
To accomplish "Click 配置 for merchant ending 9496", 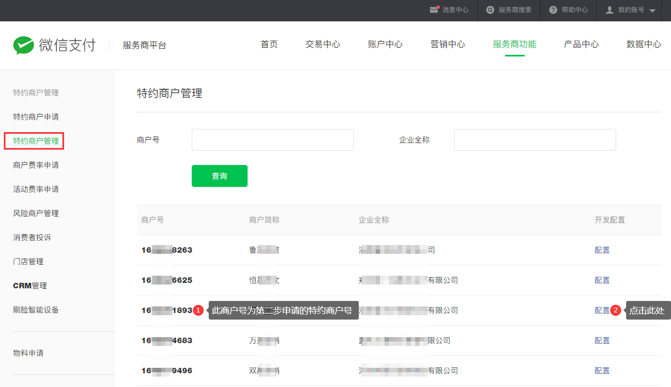I will [x=602, y=371].
